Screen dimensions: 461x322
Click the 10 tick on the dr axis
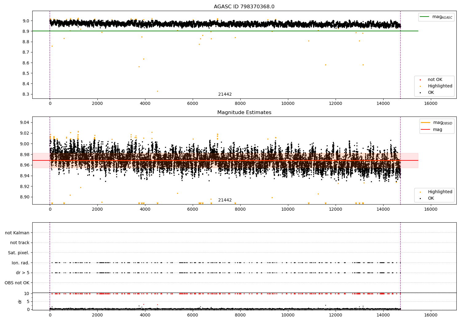(27, 293)
